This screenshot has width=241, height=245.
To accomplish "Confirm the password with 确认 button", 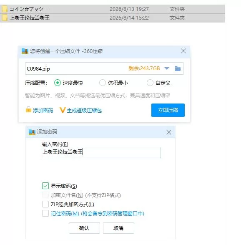I will (x=84, y=228).
